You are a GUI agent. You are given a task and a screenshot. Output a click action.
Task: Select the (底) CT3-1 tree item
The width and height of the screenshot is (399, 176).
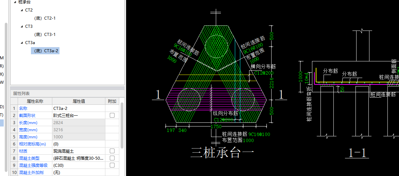45,35
